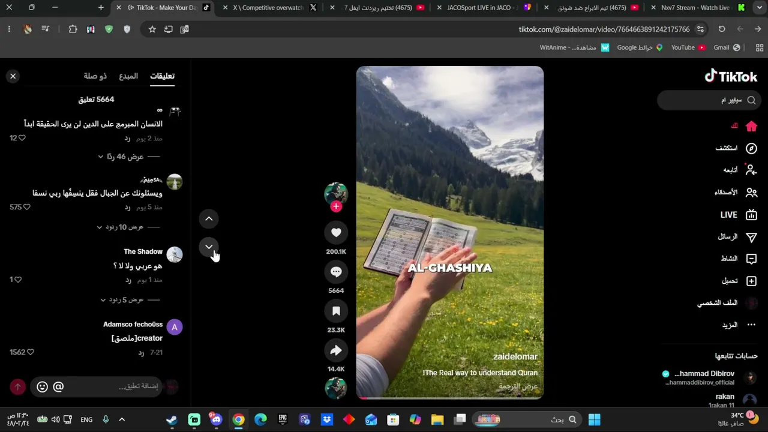
Task: Open Steam from the taskbar
Action: click(x=172, y=419)
